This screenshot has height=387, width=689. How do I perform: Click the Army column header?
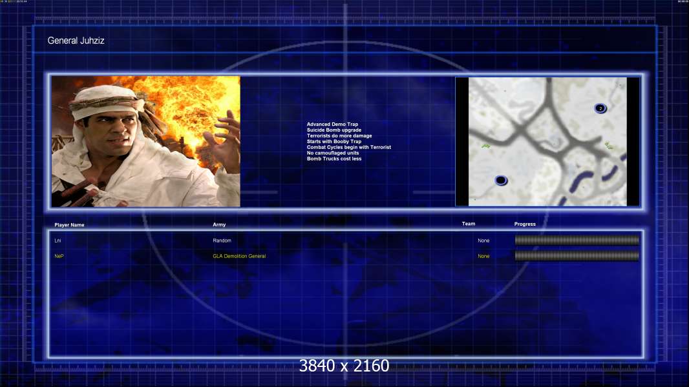click(x=219, y=224)
